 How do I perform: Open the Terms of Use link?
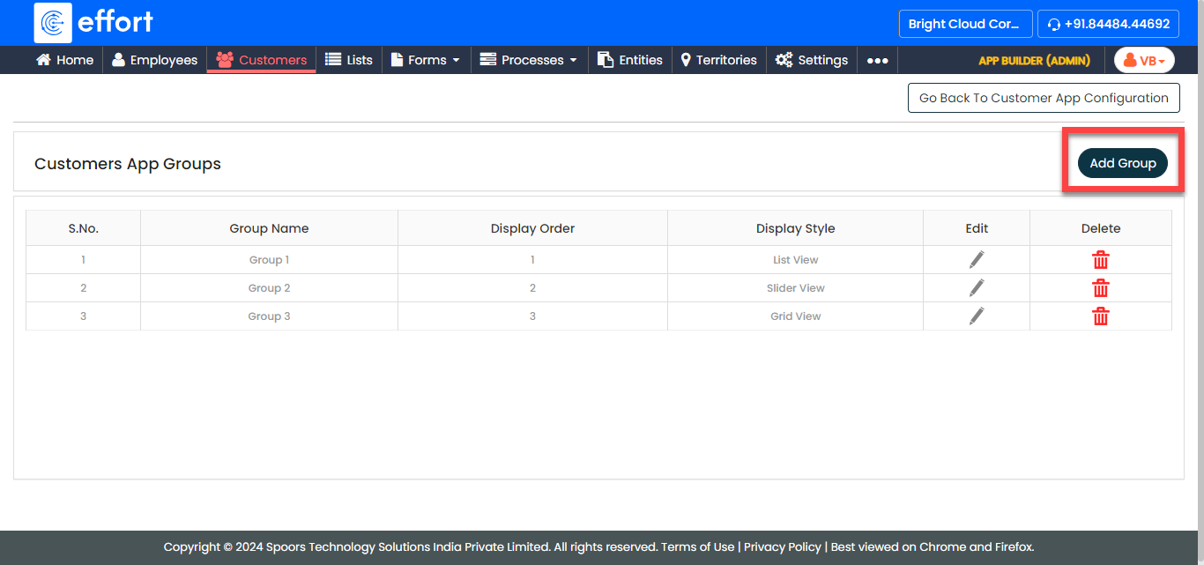(697, 546)
